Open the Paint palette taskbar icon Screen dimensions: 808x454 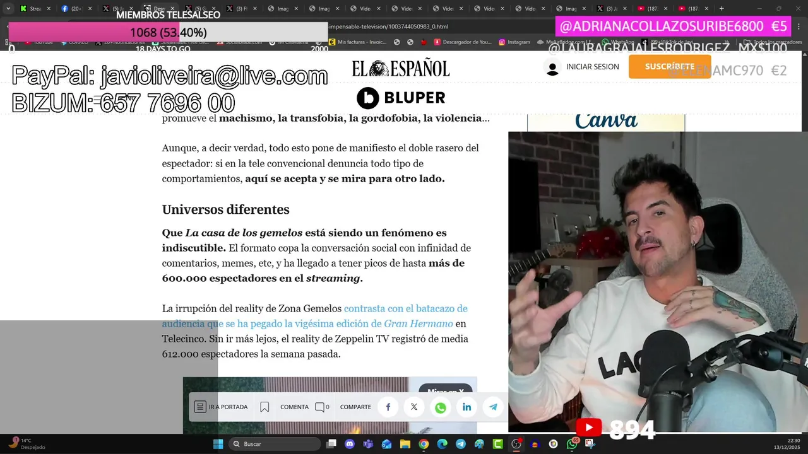[x=479, y=444]
